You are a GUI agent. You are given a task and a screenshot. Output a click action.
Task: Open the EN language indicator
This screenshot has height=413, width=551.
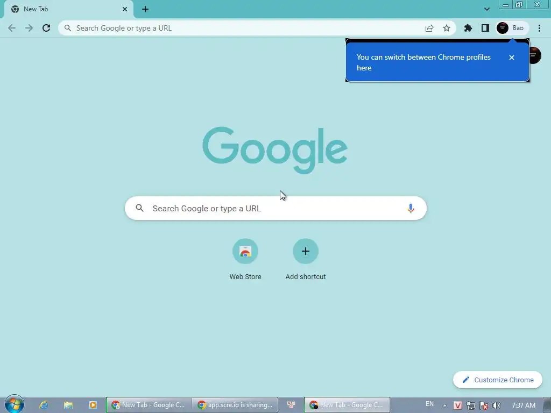(429, 404)
